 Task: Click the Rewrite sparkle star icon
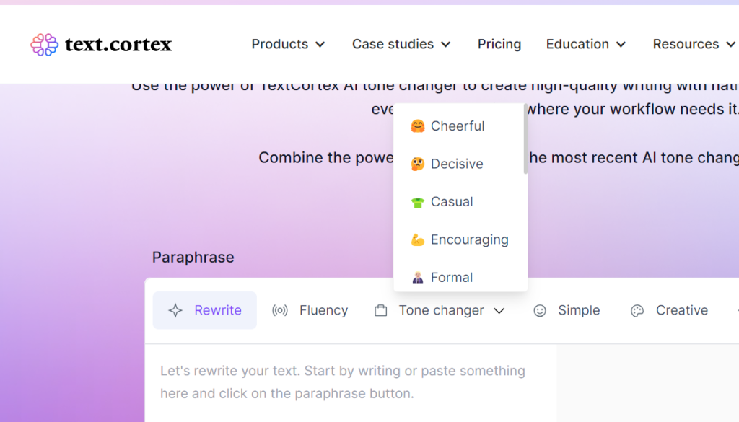[x=175, y=310]
